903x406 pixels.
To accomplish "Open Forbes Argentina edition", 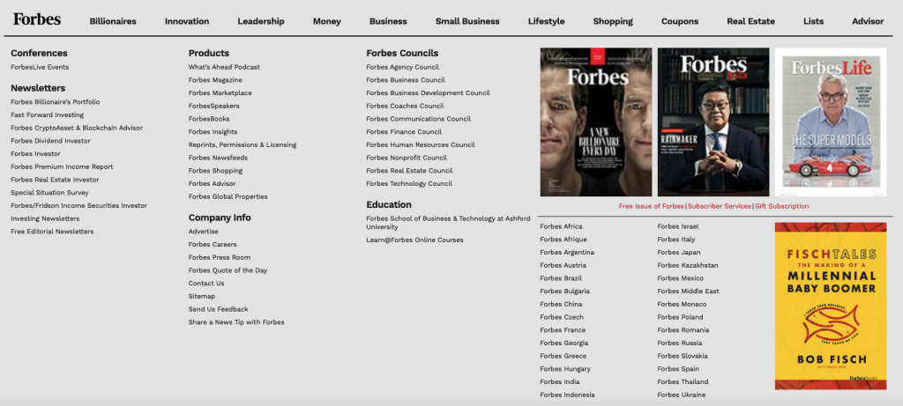I will (x=567, y=253).
